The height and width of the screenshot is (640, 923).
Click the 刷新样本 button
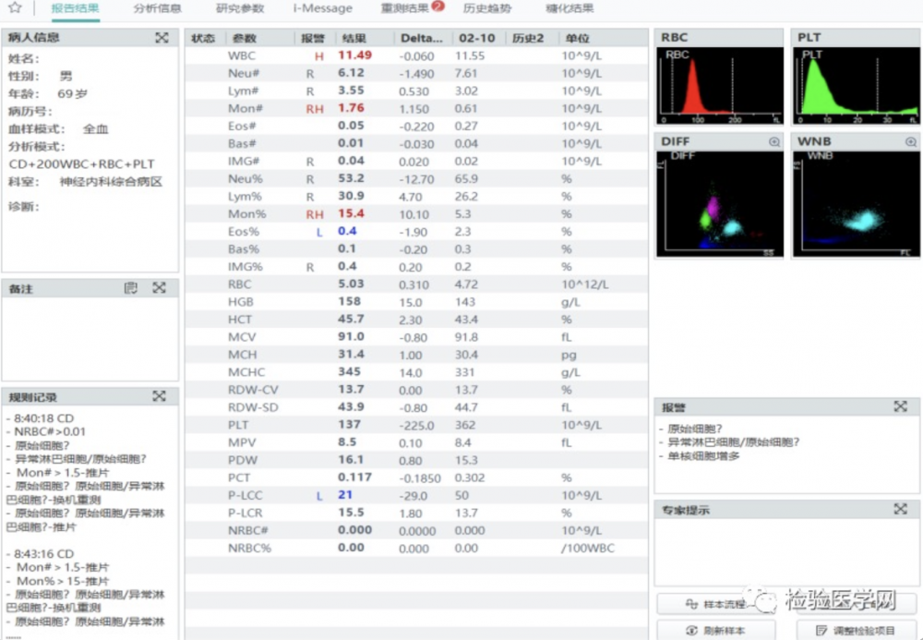[715, 631]
